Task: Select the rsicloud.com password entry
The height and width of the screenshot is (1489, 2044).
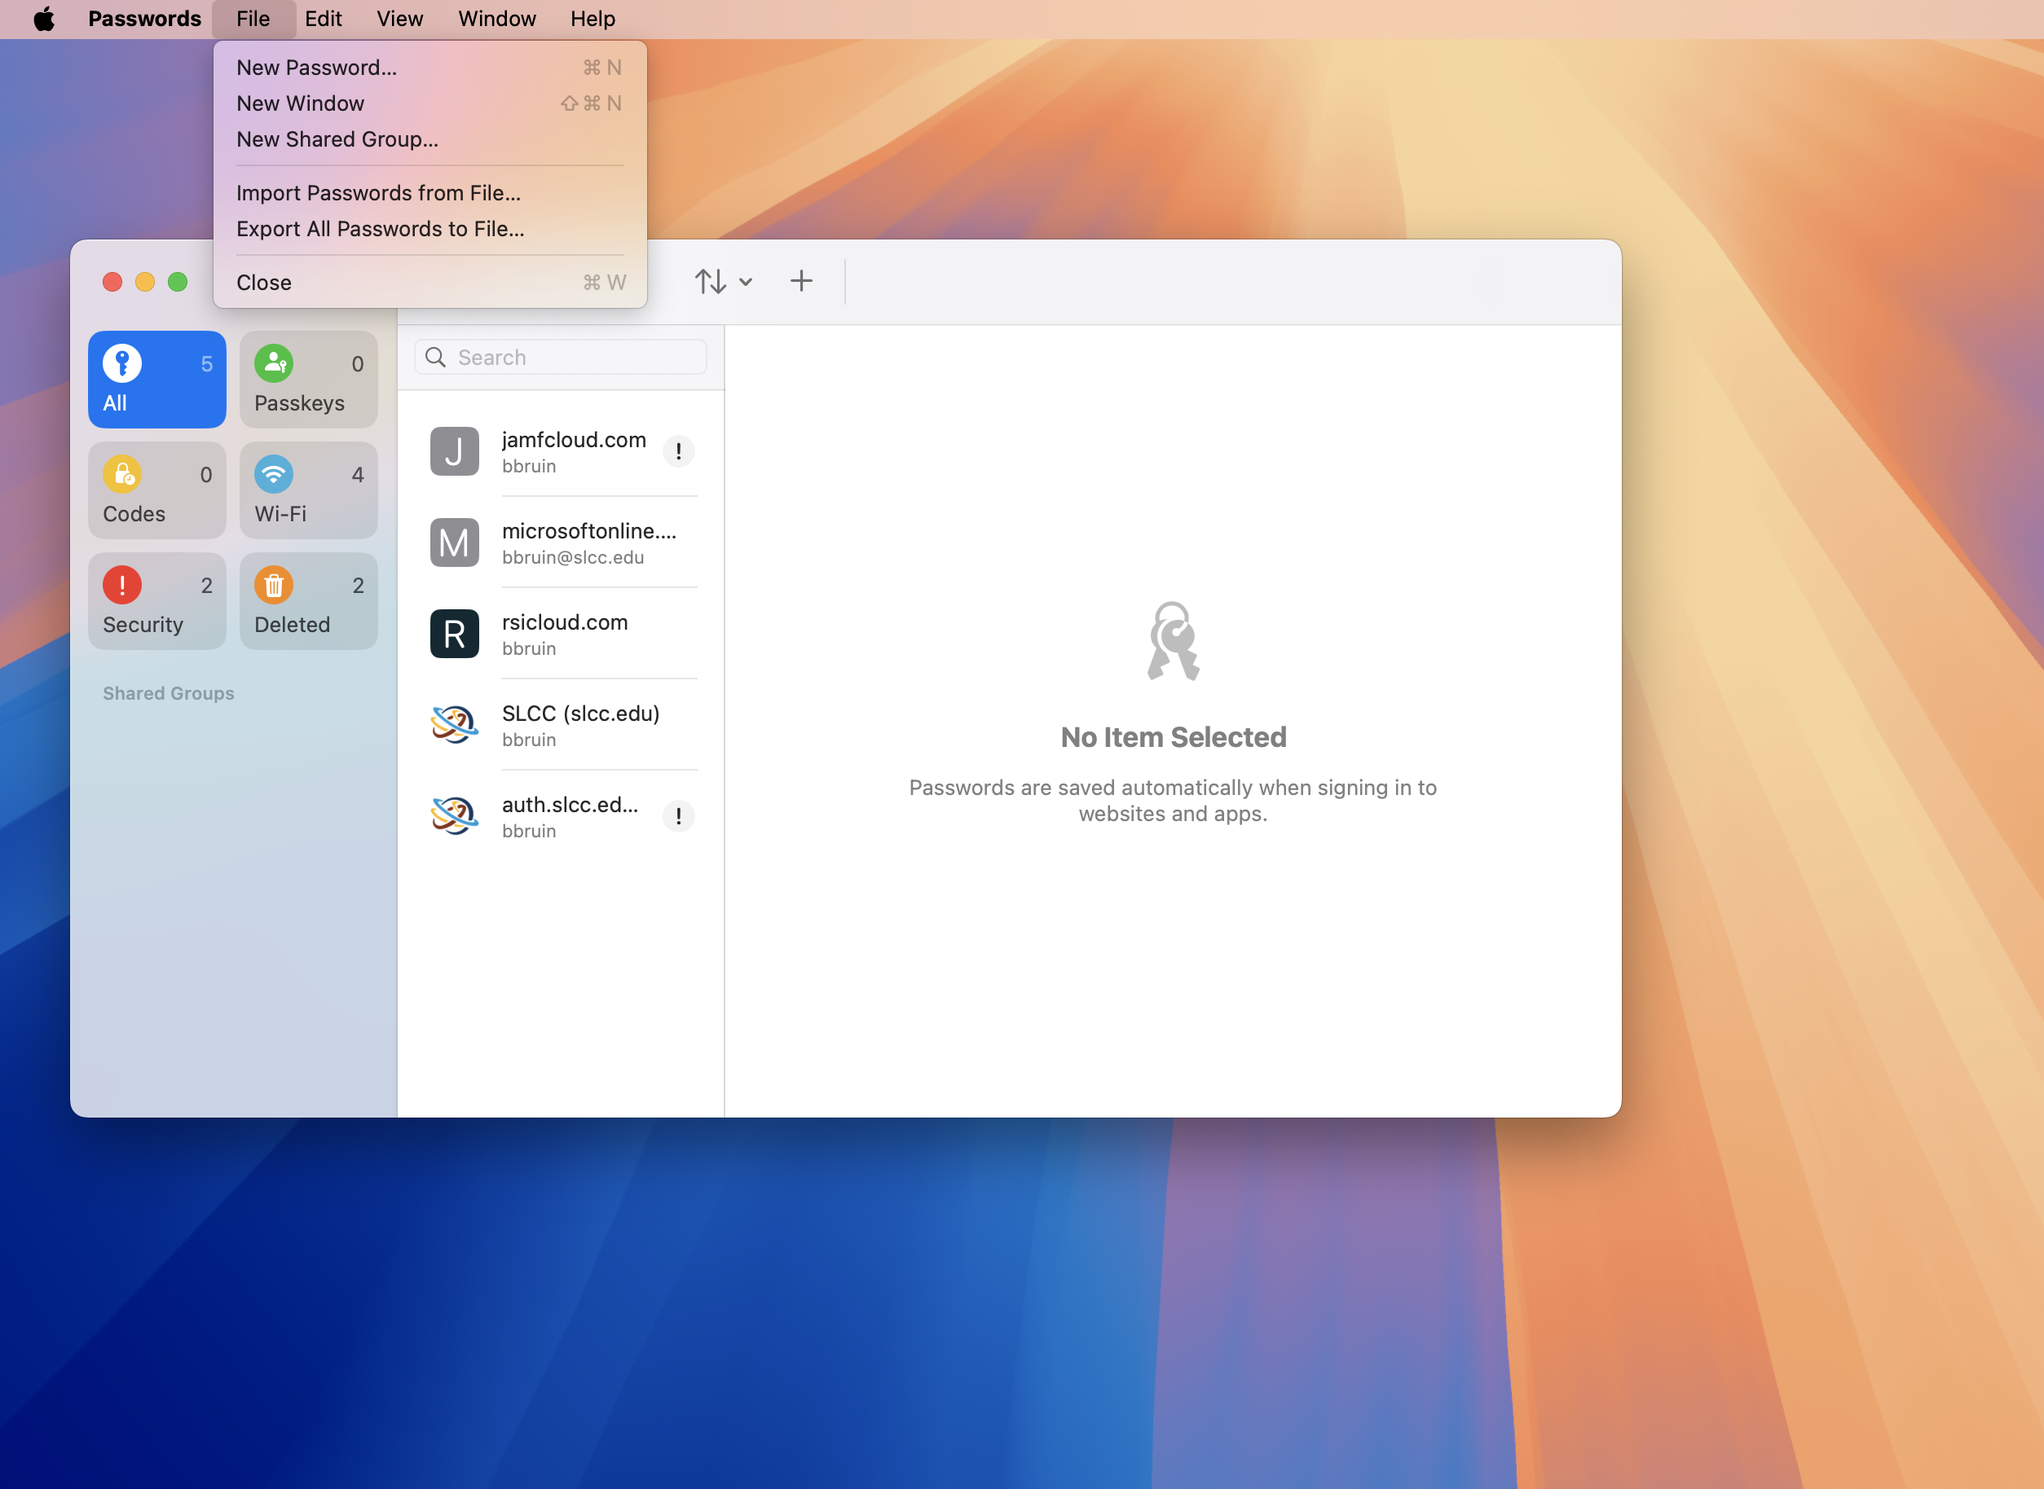Action: pyautogui.click(x=563, y=634)
